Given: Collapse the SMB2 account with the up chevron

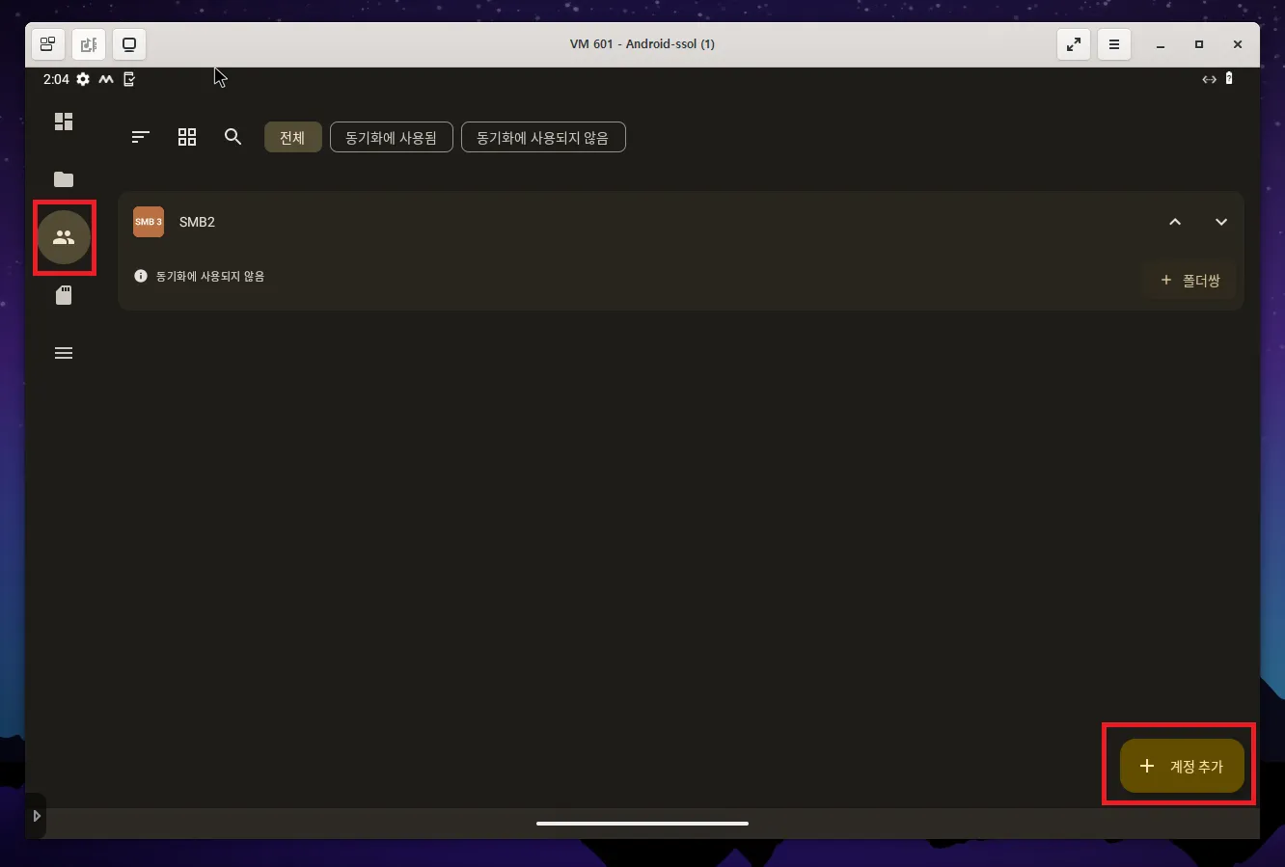Looking at the screenshot, I should [1175, 222].
